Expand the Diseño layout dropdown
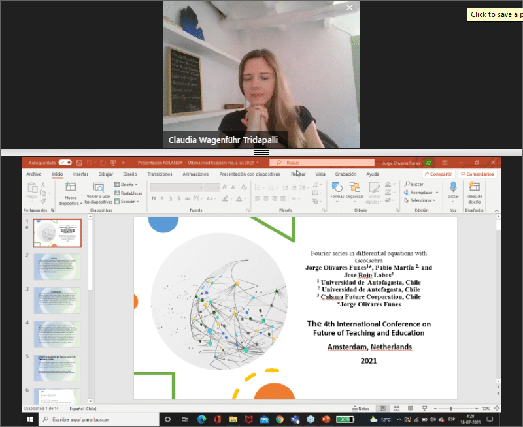Image resolution: width=523 pixels, height=427 pixels. pyautogui.click(x=126, y=185)
